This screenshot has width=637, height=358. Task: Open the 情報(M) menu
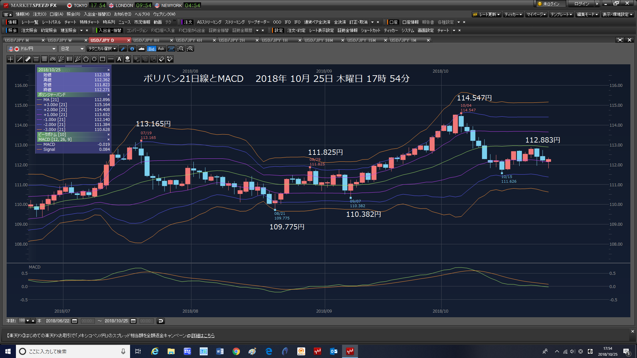[x=23, y=14]
